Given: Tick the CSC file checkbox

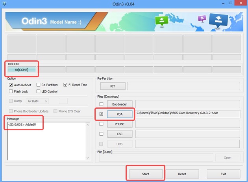Looking at the screenshot, I should click(101, 134).
